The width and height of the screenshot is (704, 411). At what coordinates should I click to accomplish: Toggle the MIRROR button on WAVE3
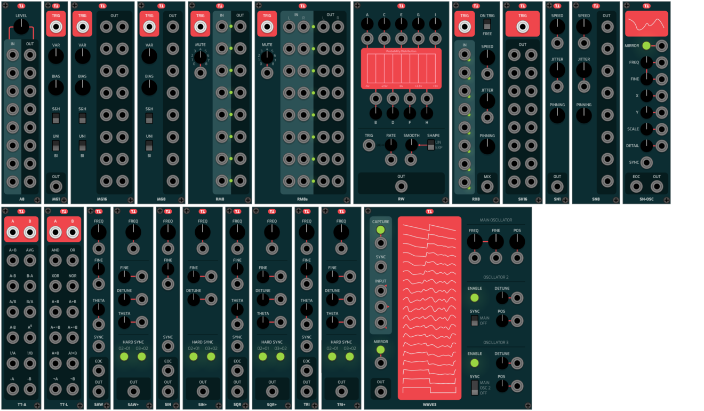point(380,350)
